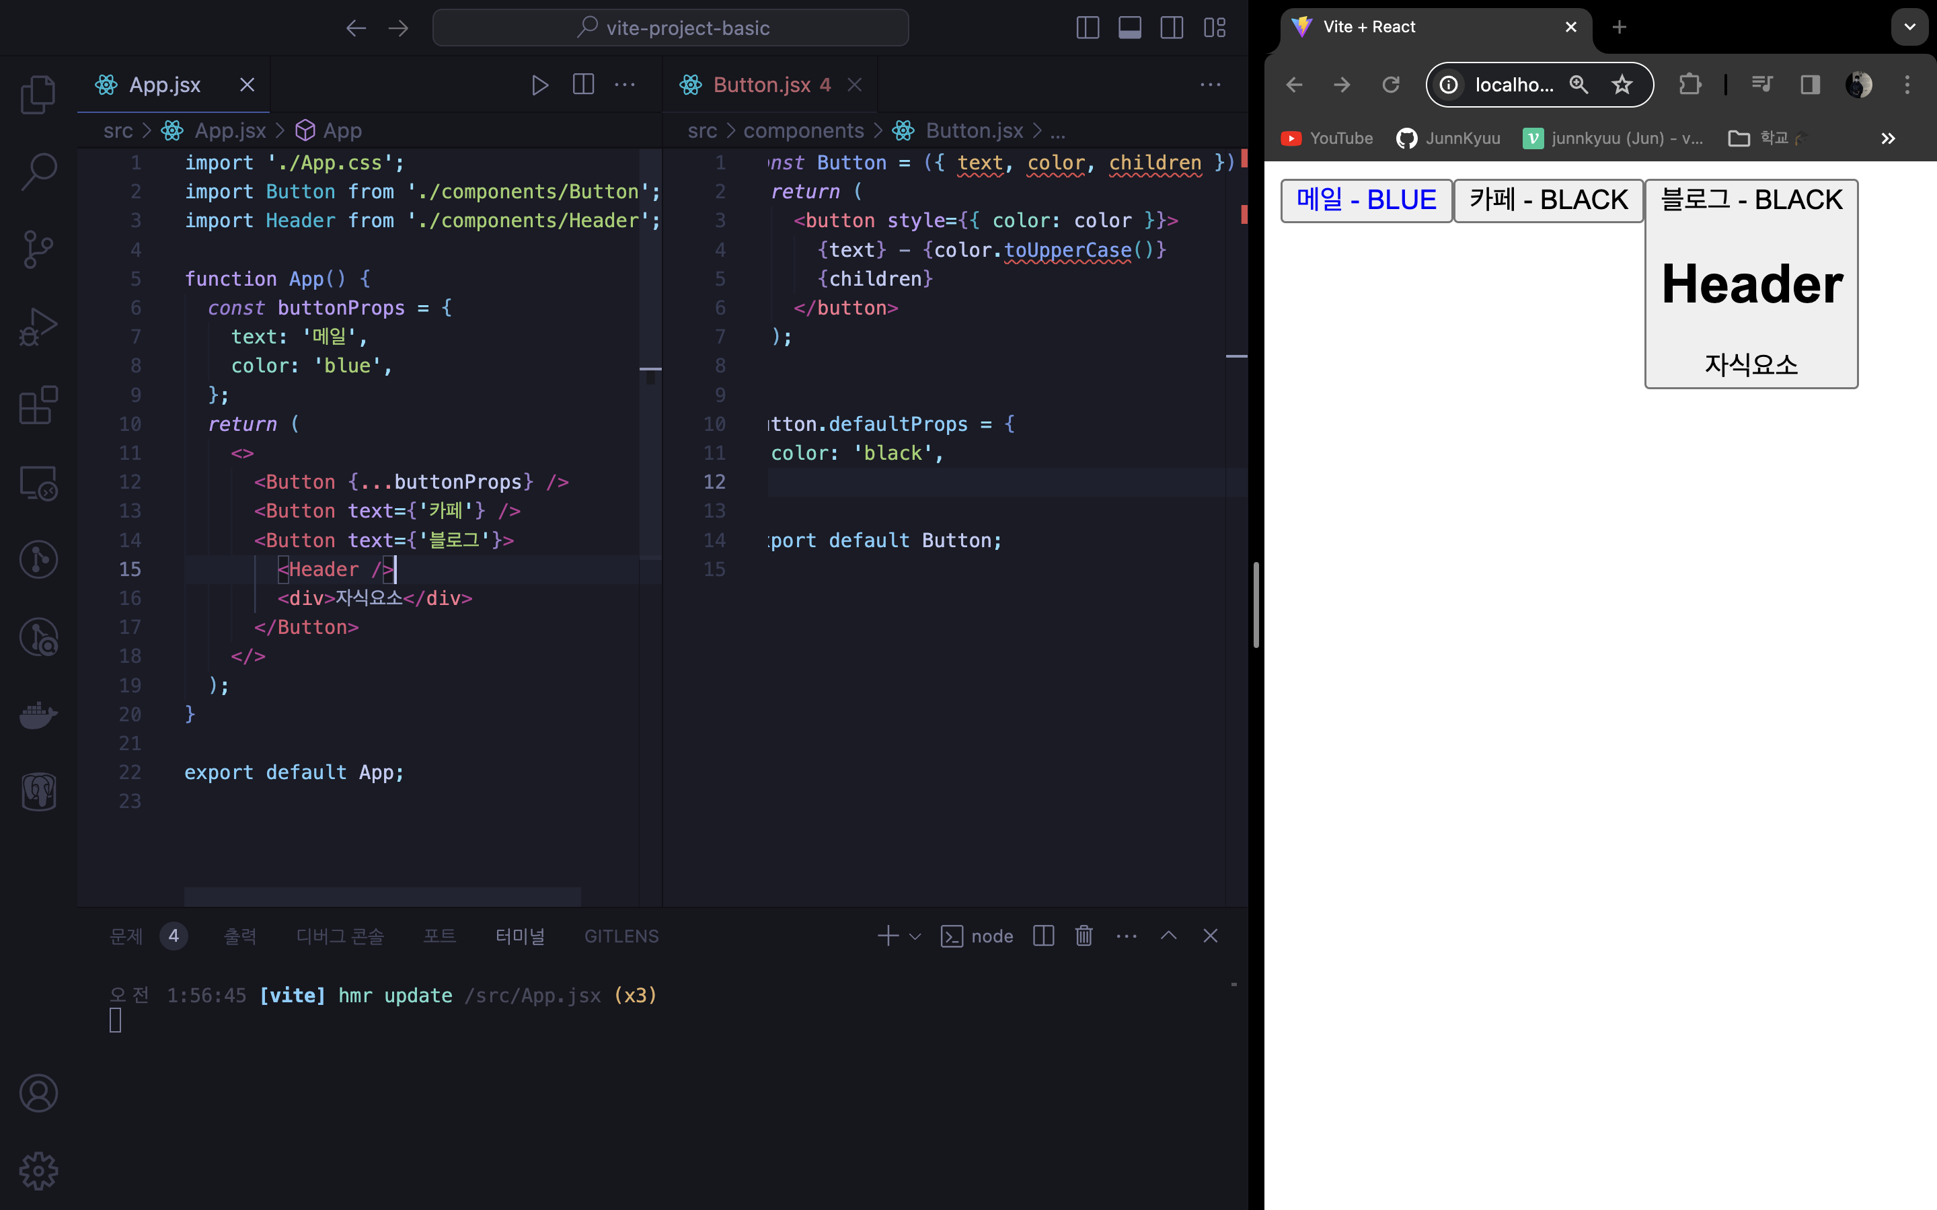Delete the terminal with trash icon
1937x1210 pixels.
(x=1084, y=936)
